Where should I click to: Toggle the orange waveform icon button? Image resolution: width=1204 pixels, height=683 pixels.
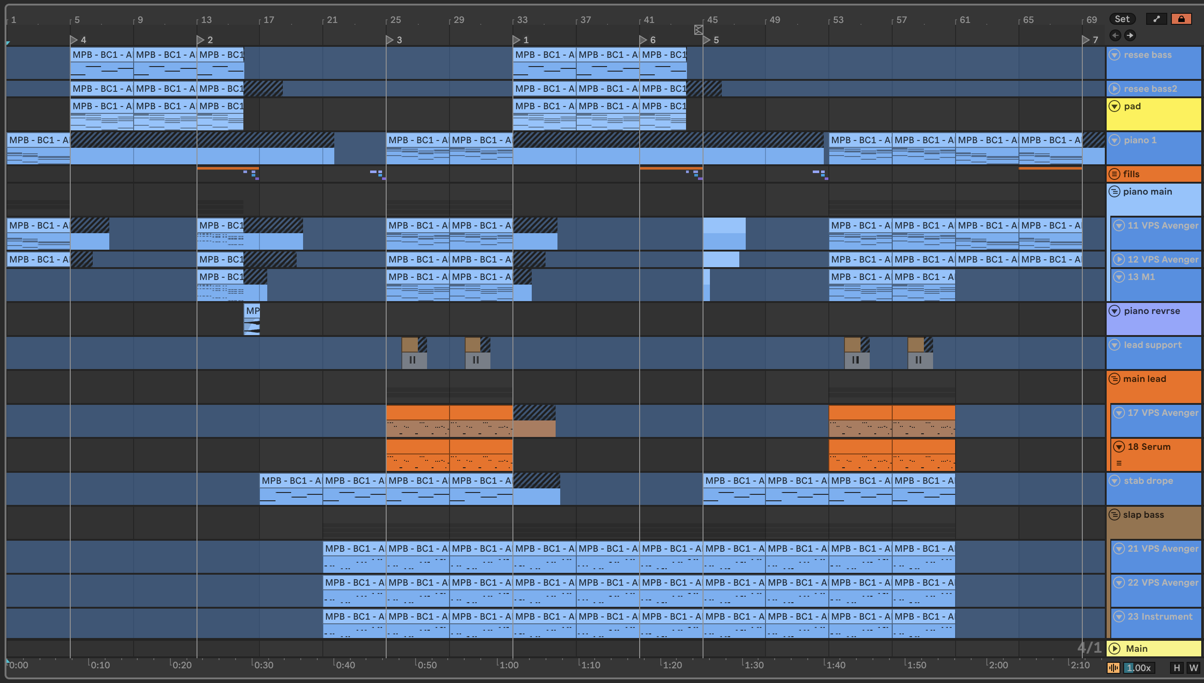point(1113,667)
